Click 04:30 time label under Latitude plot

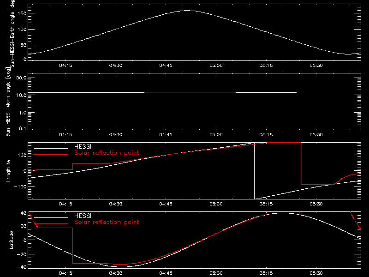(x=116, y=273)
